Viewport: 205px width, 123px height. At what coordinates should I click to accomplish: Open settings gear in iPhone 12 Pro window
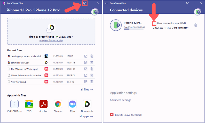click(85, 3)
